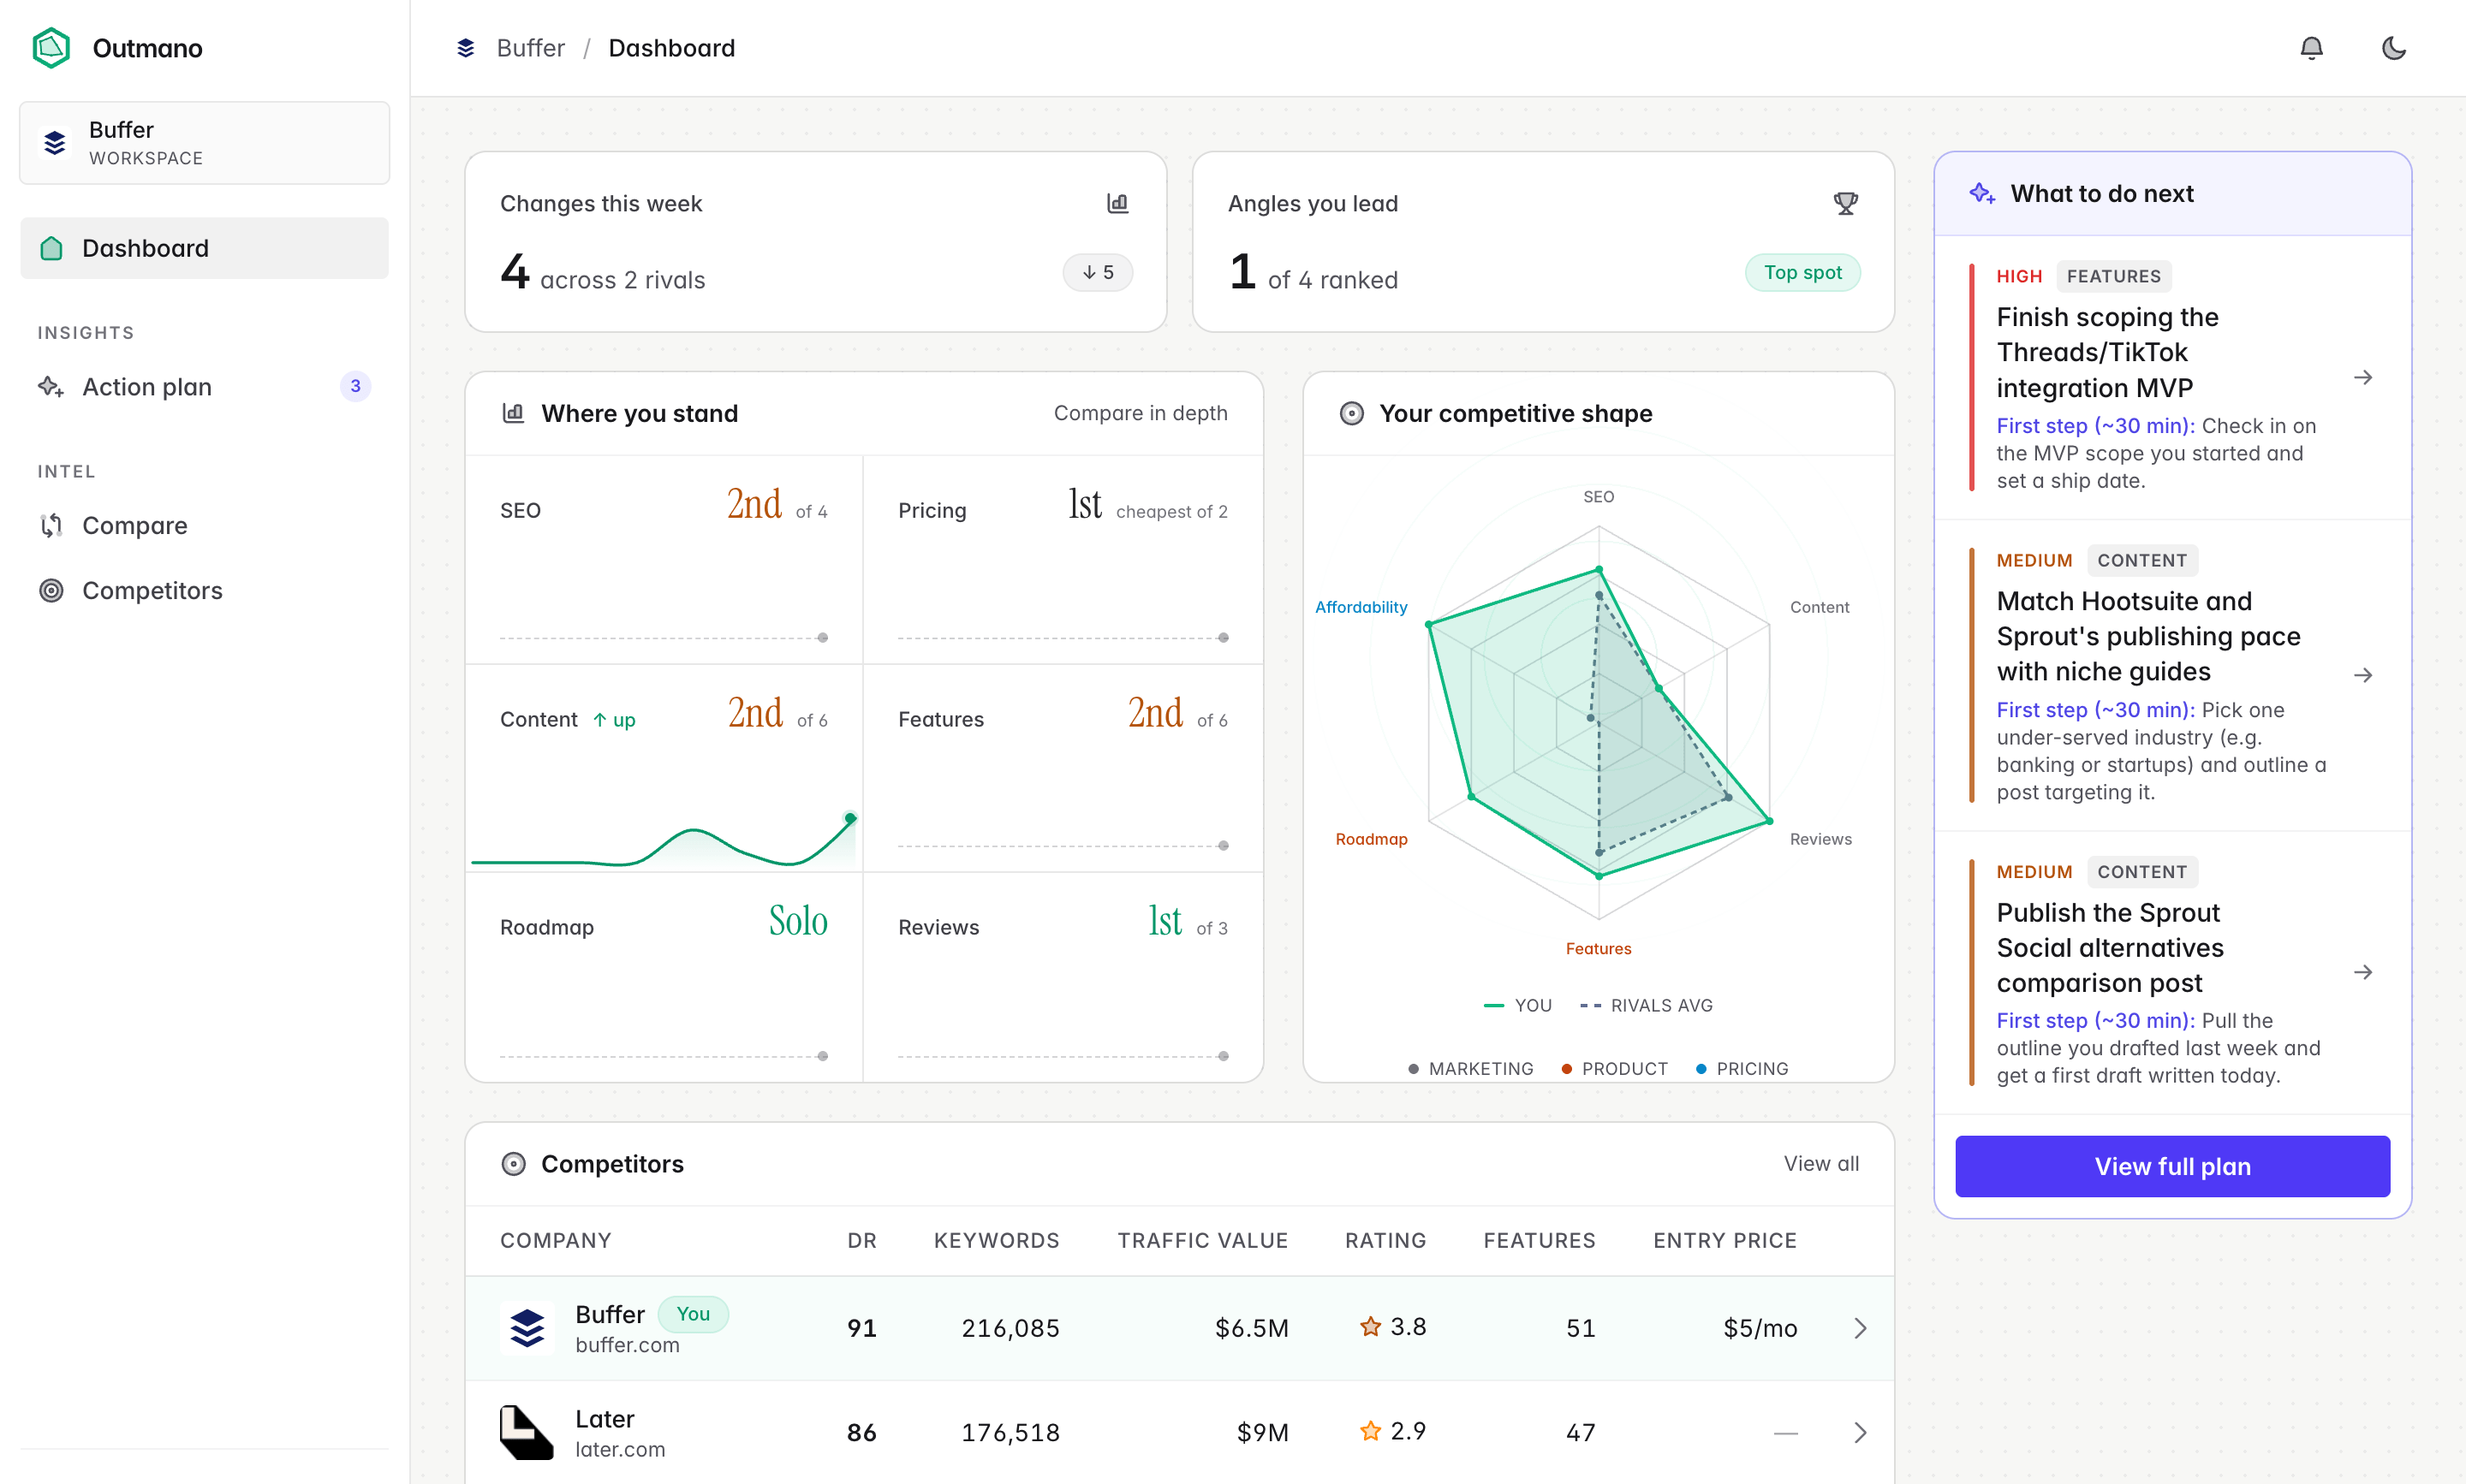2466x1484 pixels.
Task: Click the You badge next to Buffer
Action: pyautogui.click(x=693, y=1314)
